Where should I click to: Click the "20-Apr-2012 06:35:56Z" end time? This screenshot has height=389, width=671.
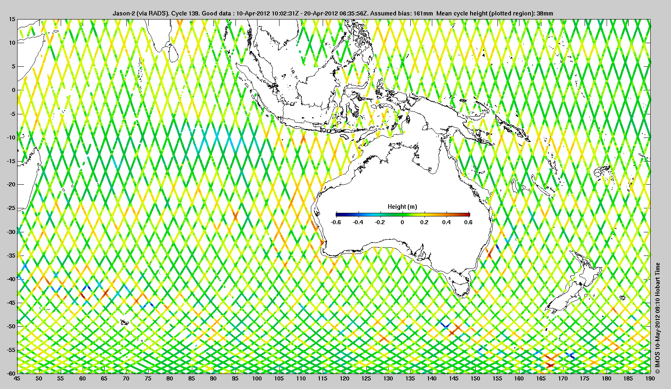pos(337,13)
